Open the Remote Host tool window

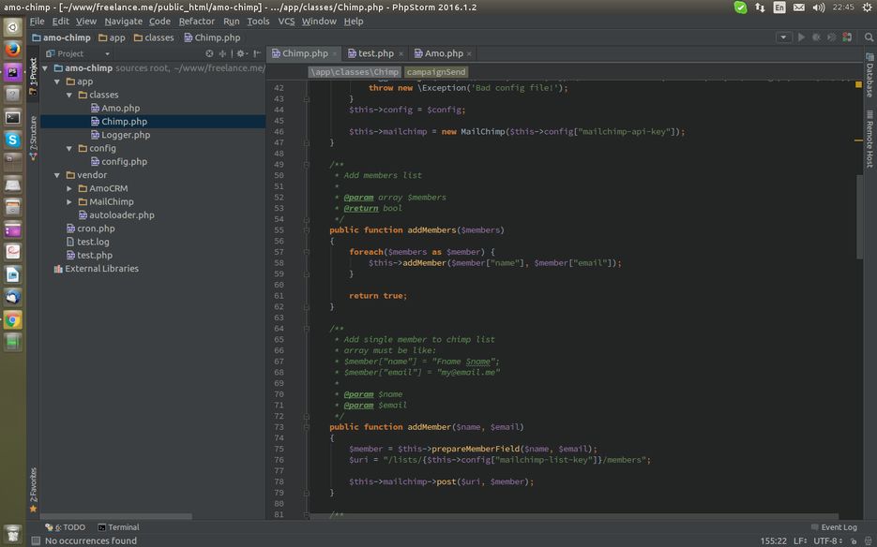point(869,139)
